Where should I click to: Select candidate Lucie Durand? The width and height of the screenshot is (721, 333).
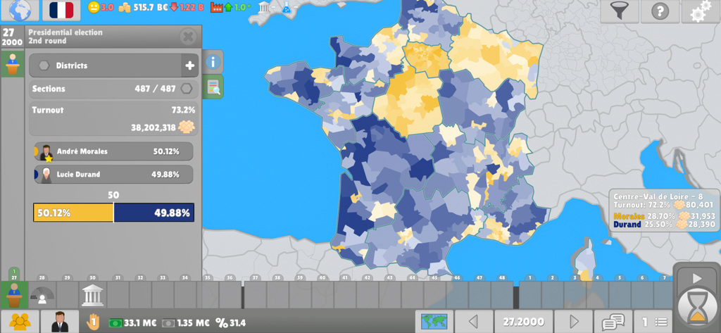(113, 175)
